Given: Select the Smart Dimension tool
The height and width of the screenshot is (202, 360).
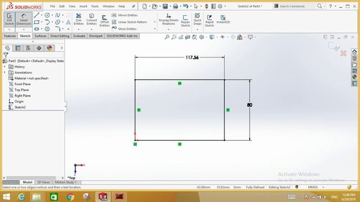Looking at the screenshot, I should click(x=24, y=19).
